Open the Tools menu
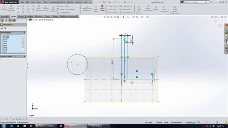This screenshot has width=228, height=128. [45, 2]
